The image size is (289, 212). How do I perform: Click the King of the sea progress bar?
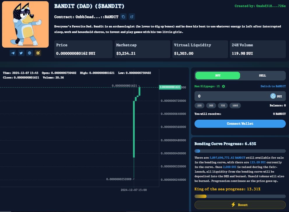point(240,196)
